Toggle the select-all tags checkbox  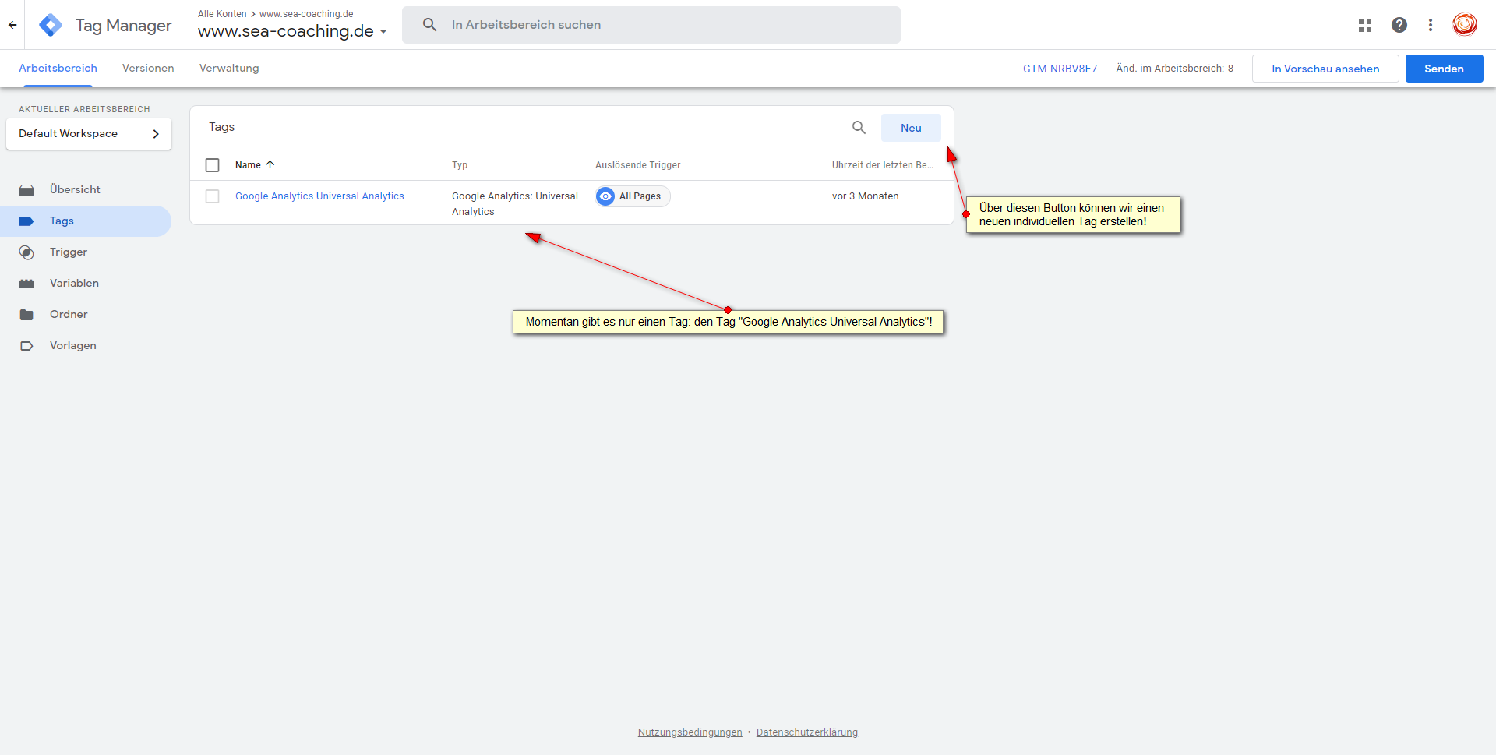click(212, 165)
